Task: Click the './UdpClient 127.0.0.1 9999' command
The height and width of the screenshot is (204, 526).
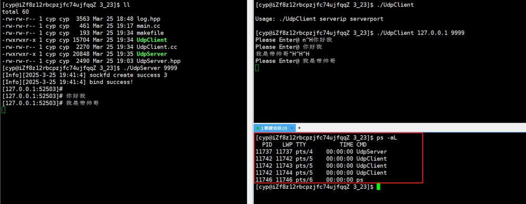Action: pyautogui.click(x=421, y=33)
